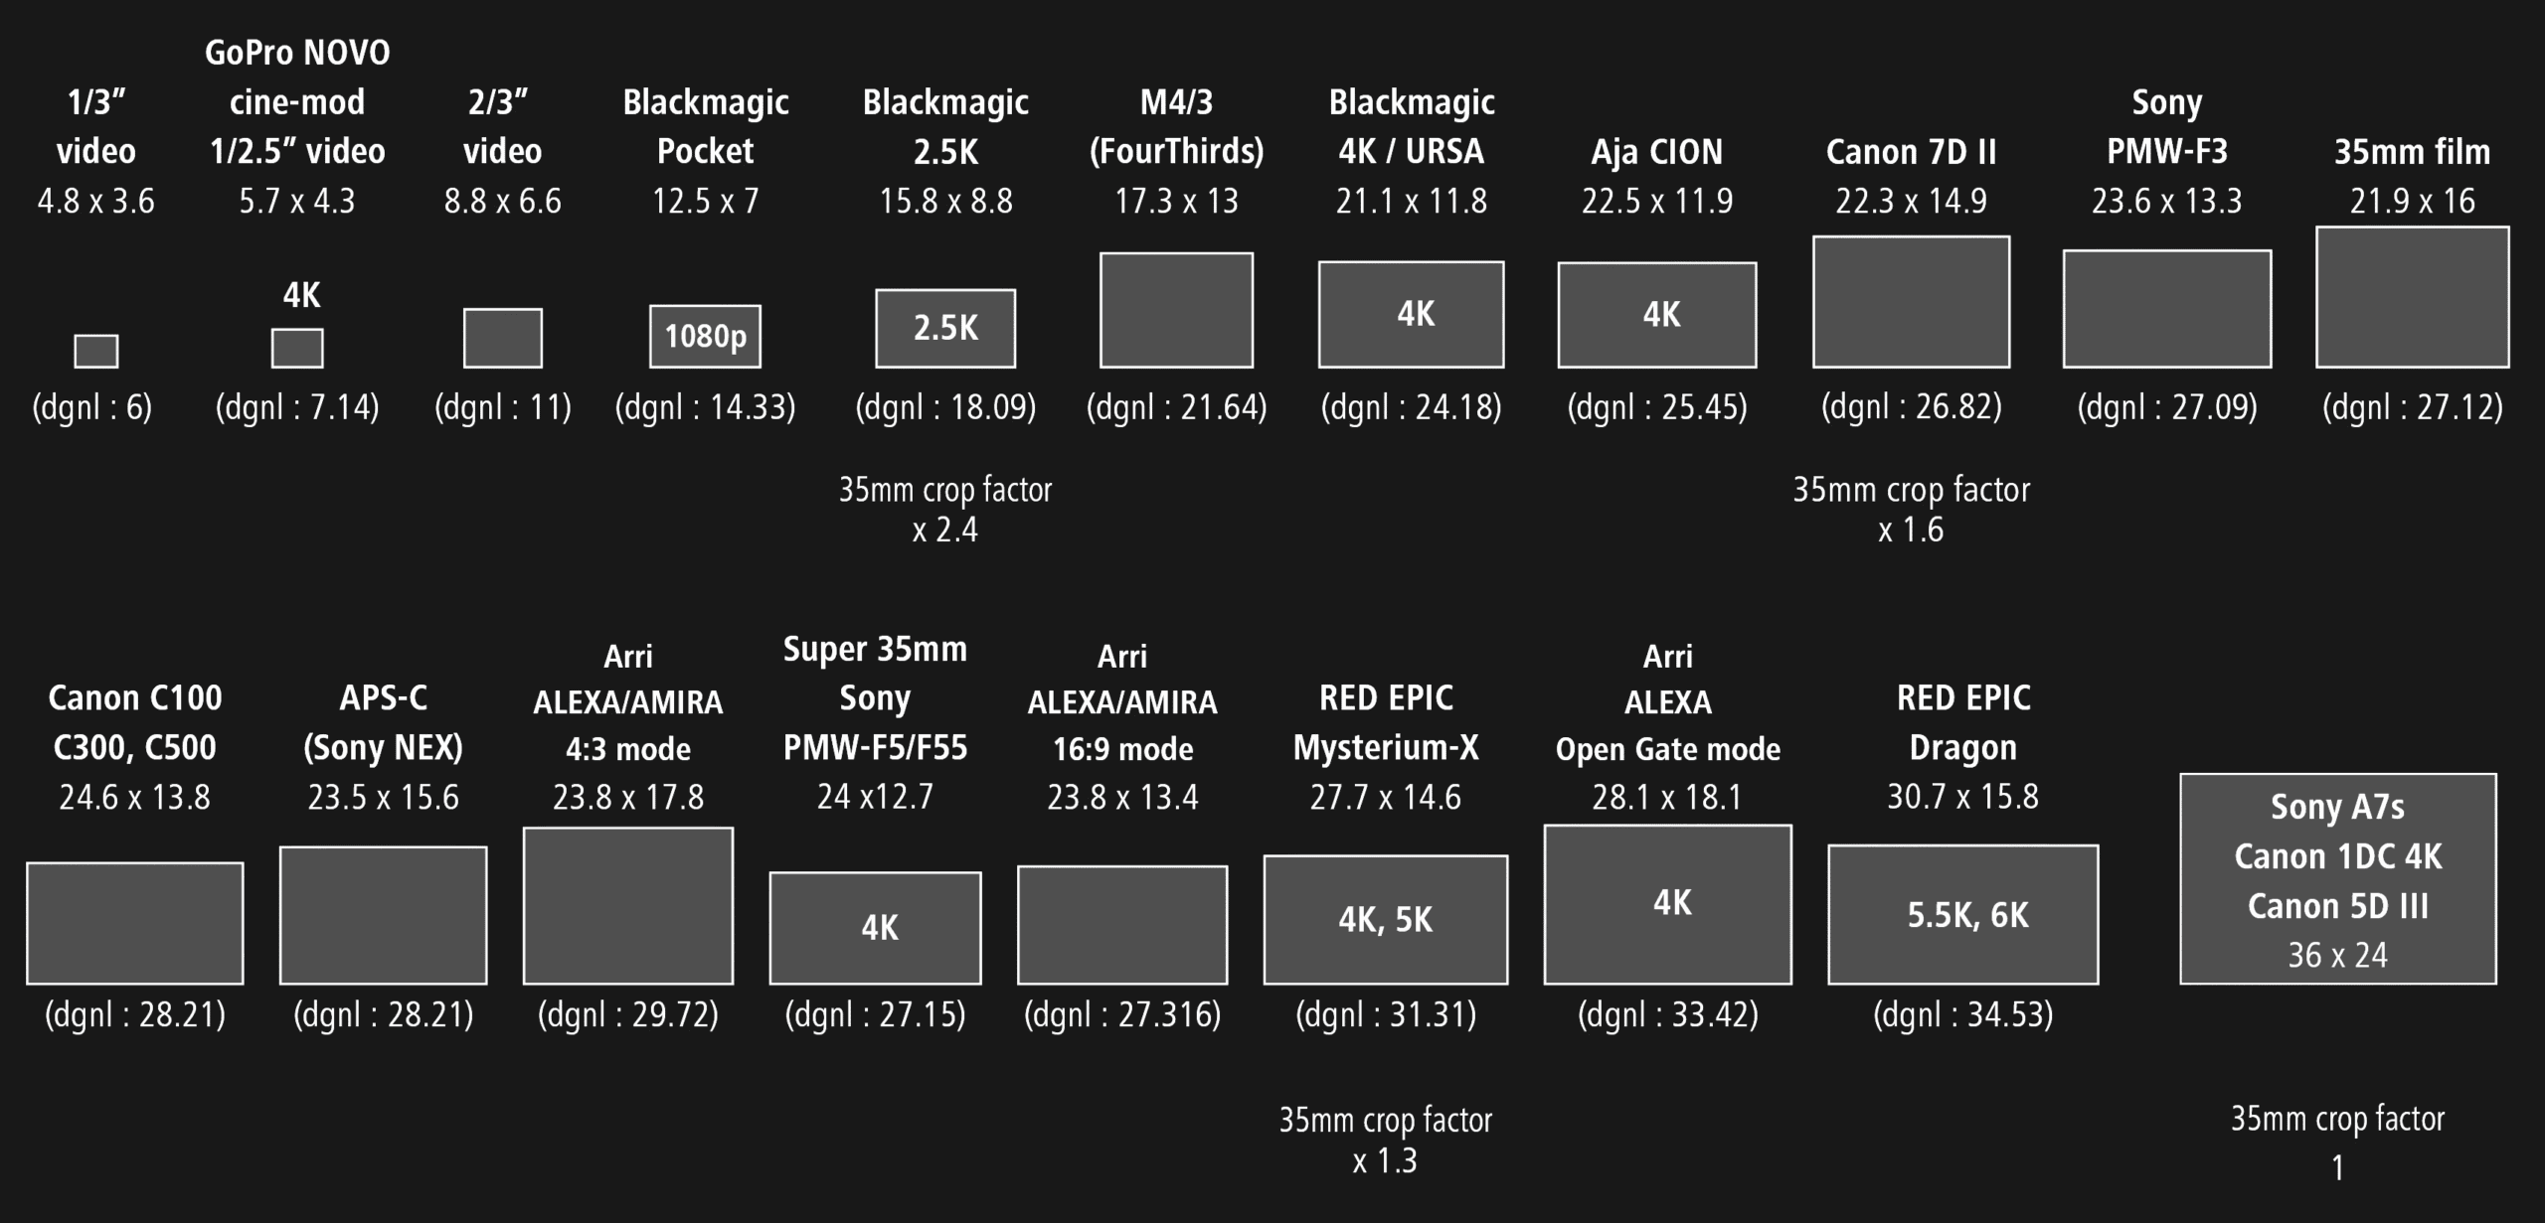
Task: Click the Sony A7s full-frame 36 x 24 box
Action: click(x=2338, y=879)
